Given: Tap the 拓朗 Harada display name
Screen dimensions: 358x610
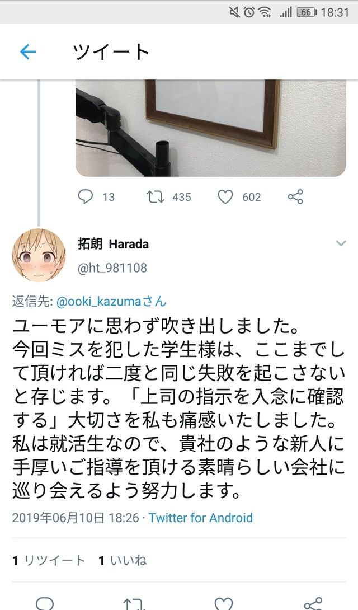Looking at the screenshot, I should pyautogui.click(x=113, y=244).
